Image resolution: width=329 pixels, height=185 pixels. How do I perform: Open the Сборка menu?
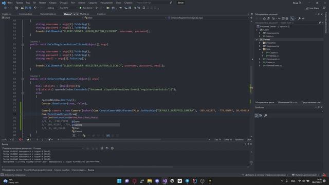coord(52,3)
